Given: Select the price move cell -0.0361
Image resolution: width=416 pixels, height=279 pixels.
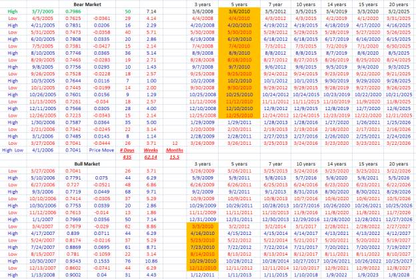Looking at the screenshot, I should pyautogui.click(x=101, y=18).
